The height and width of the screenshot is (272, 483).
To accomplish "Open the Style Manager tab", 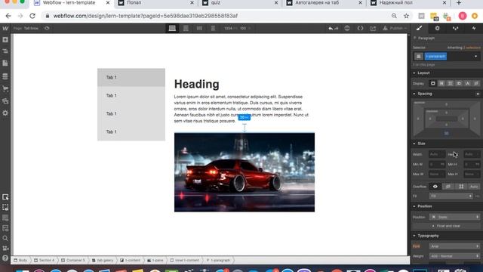I will [456, 28].
